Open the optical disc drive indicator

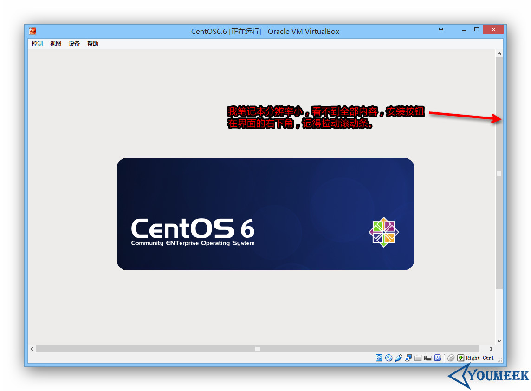pos(389,358)
